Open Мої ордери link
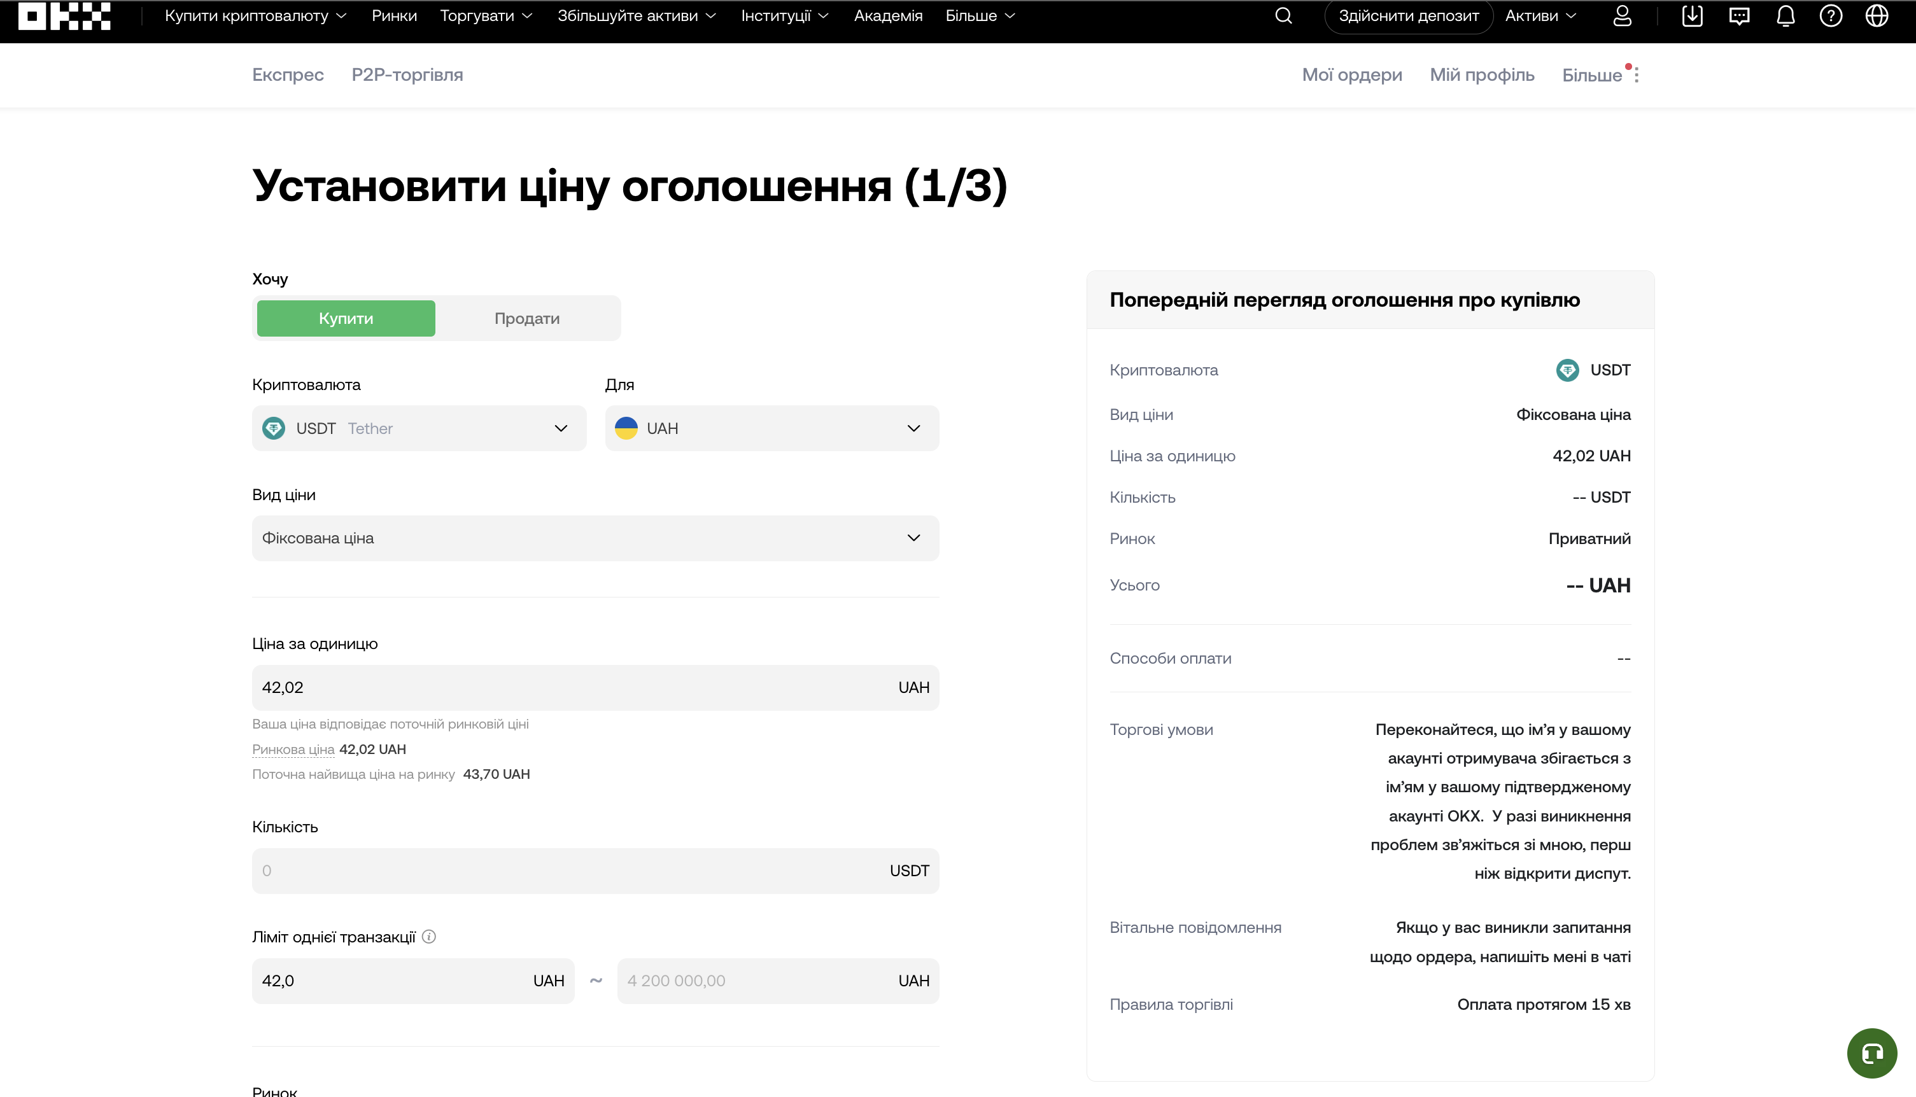1916x1097 pixels. click(x=1351, y=74)
